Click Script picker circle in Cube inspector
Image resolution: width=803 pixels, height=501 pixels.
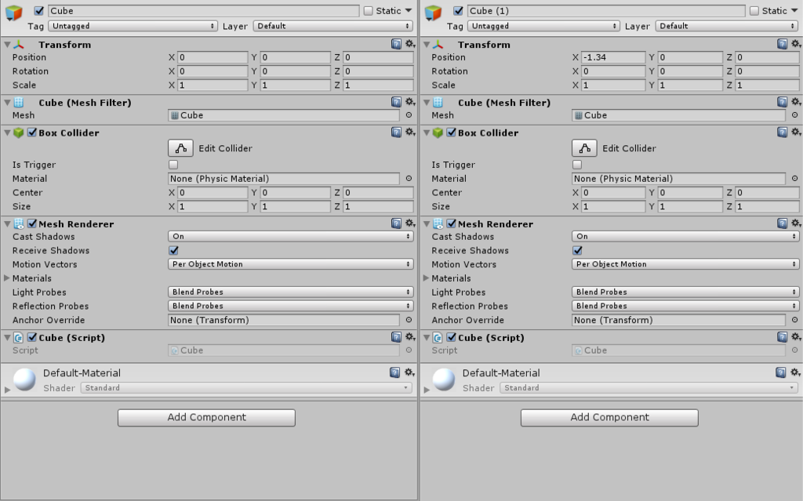click(409, 350)
